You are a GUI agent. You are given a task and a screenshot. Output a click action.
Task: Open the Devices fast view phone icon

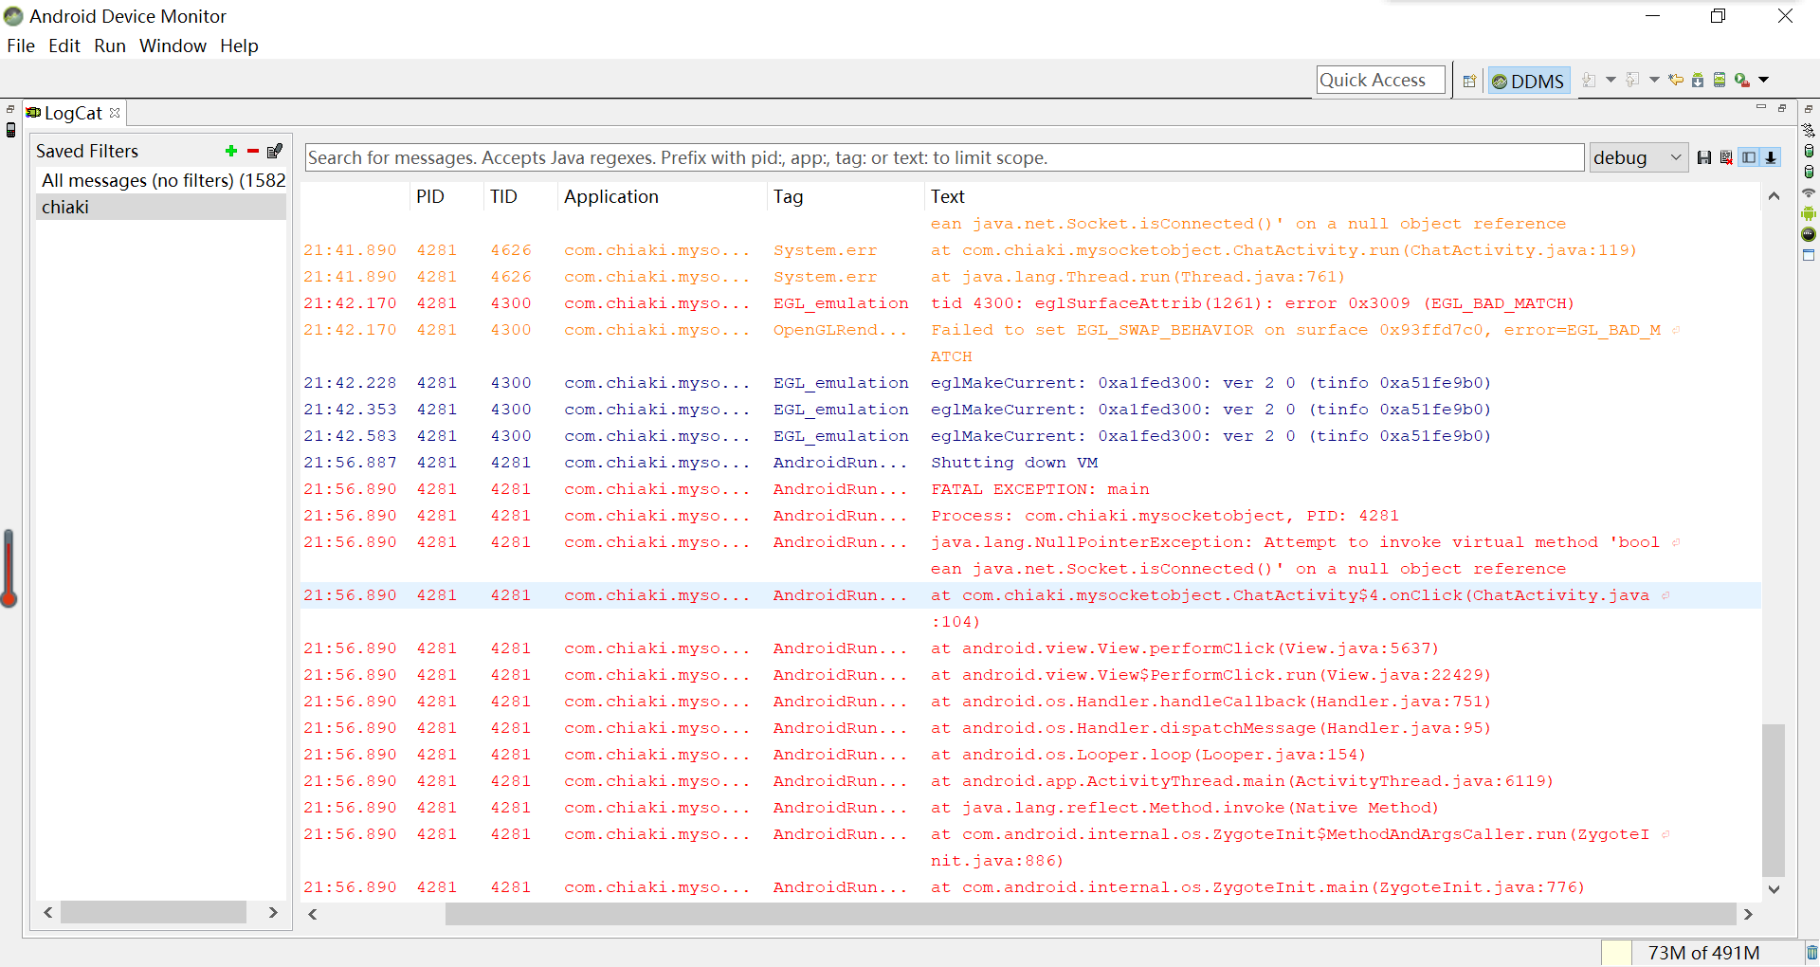pos(10,130)
